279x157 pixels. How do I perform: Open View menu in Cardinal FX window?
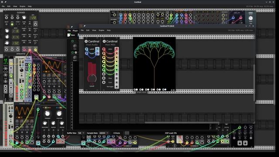(x=94, y=30)
